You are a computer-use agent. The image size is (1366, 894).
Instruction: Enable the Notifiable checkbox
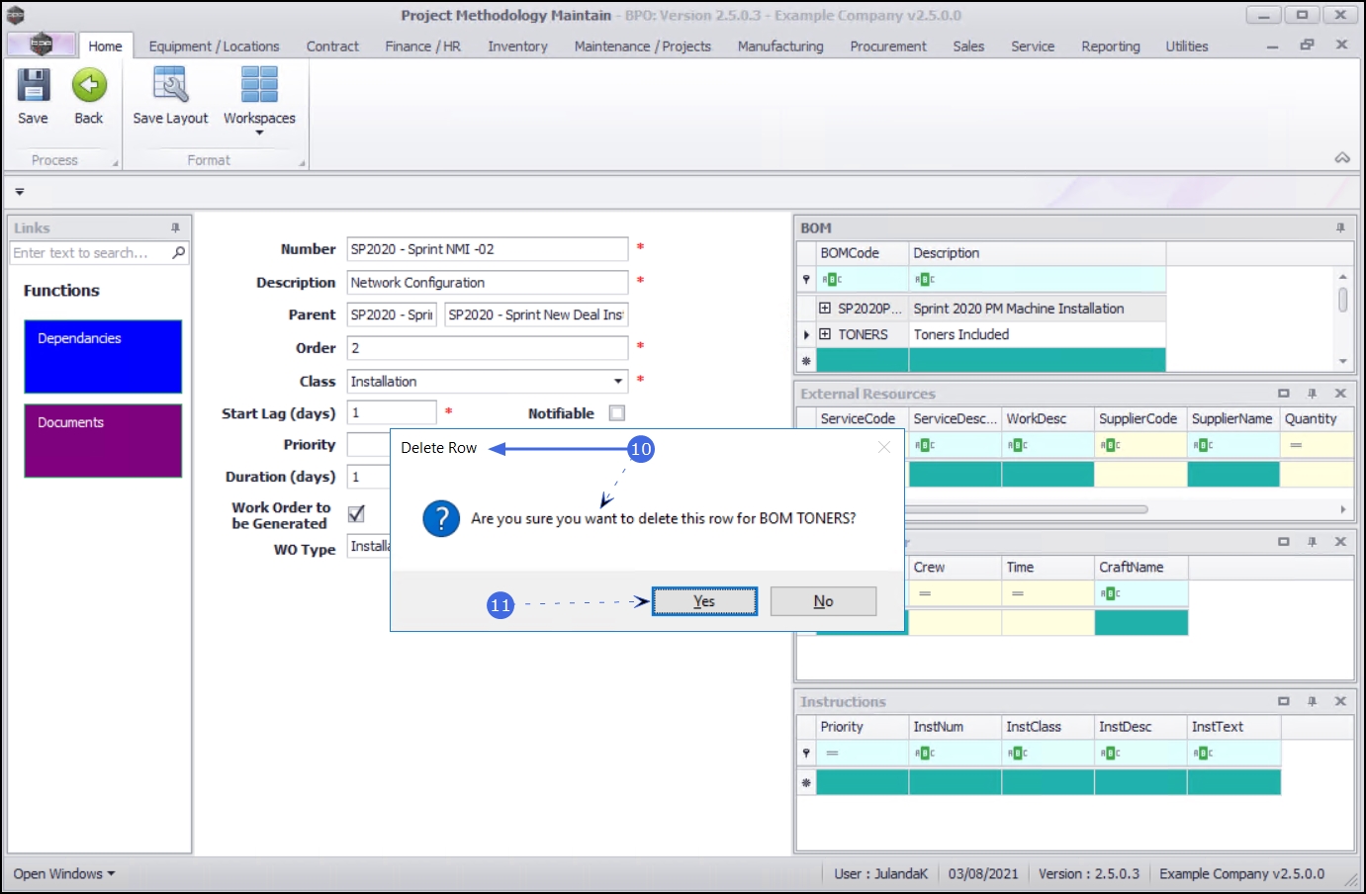pyautogui.click(x=617, y=413)
